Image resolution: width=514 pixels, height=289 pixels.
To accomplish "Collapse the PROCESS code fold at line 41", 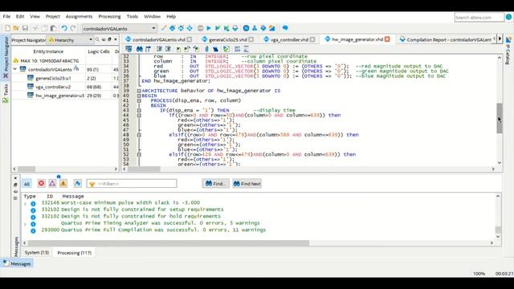I will (x=139, y=100).
